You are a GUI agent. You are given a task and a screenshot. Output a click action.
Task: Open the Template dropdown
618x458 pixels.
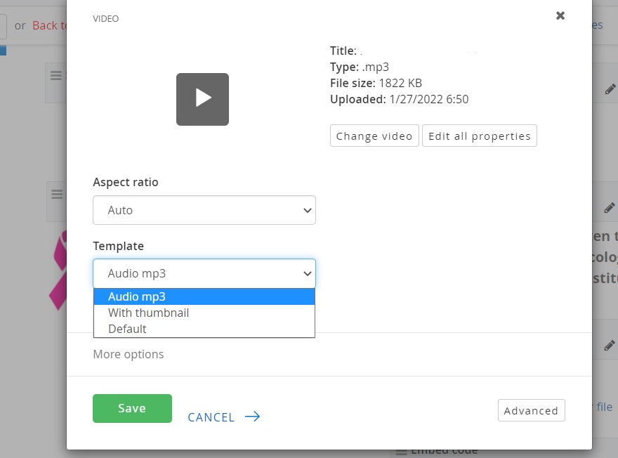[x=204, y=274]
